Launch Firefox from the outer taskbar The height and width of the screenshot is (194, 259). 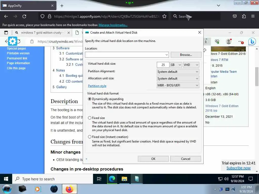coord(70,189)
